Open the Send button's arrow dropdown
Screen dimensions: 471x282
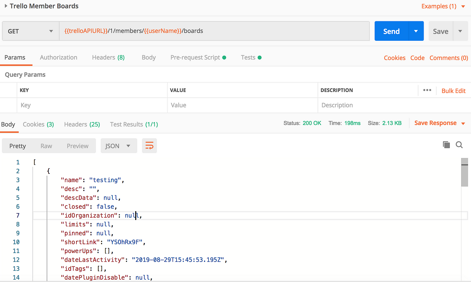(416, 31)
